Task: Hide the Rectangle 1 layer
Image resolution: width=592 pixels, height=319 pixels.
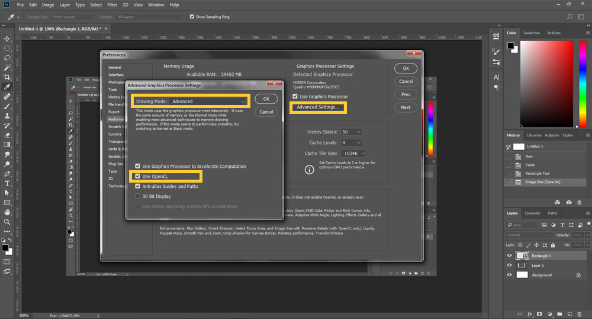Action: (x=509, y=256)
